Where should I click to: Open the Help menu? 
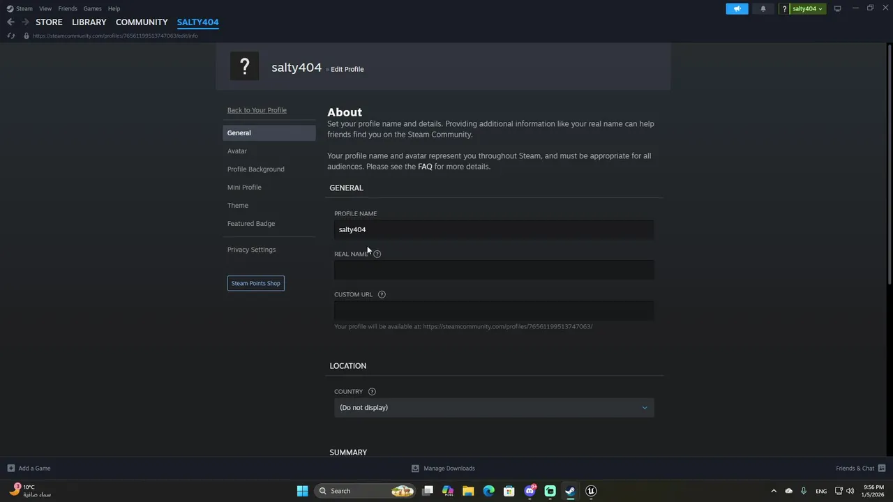pyautogui.click(x=114, y=8)
